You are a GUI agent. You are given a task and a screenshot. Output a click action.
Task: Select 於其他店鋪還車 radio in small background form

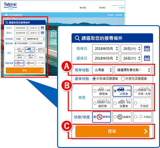[x=30, y=43]
